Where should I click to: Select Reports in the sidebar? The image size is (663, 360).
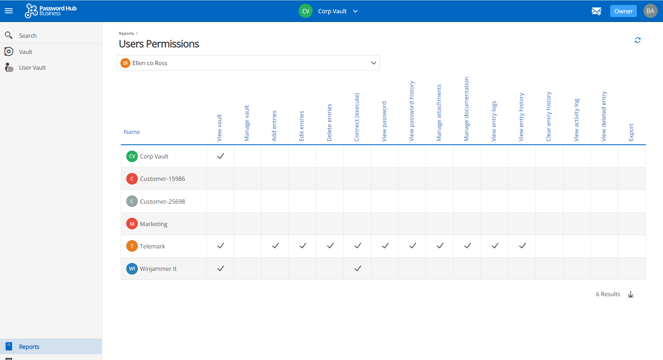click(29, 347)
